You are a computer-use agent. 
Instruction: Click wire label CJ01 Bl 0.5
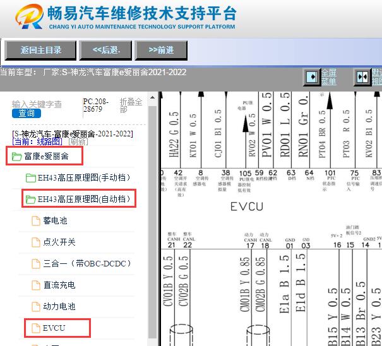click(x=218, y=133)
